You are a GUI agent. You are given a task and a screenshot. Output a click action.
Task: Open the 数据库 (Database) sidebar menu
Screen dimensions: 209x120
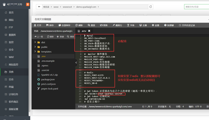click(12, 35)
